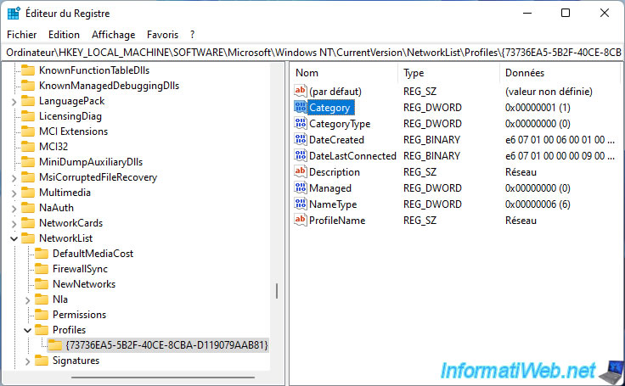
Task: Click the tree pane vertical scrollbar
Action: 276,291
